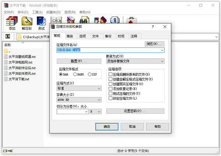Open the archive name dropdown arrow
This screenshot has height=156, width=221.
(x=162, y=50)
